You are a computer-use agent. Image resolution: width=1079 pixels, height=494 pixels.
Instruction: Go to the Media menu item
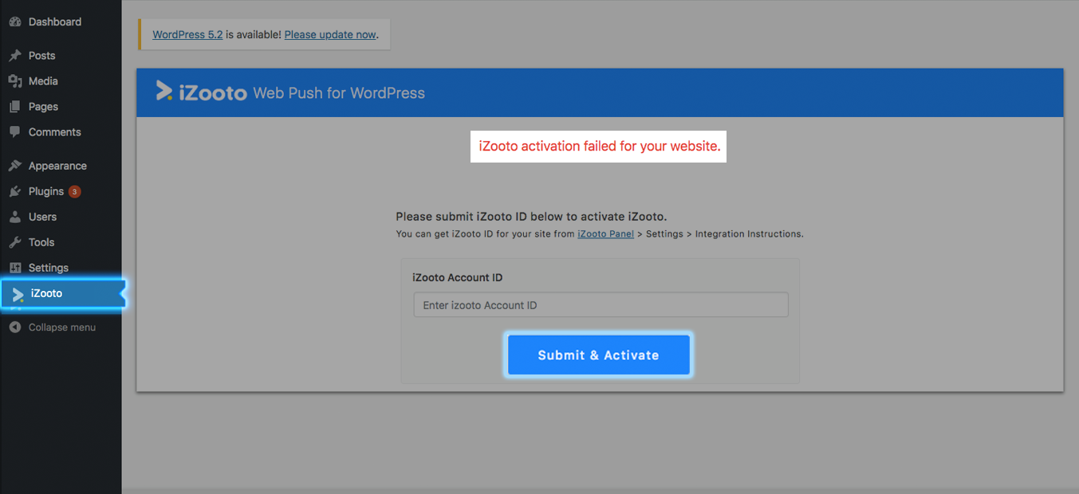(x=61, y=81)
